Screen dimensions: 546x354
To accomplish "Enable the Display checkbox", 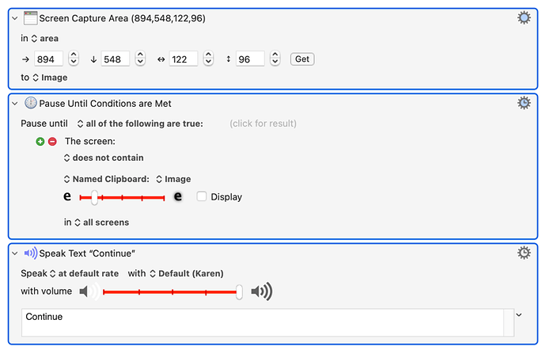I will pyautogui.click(x=202, y=196).
